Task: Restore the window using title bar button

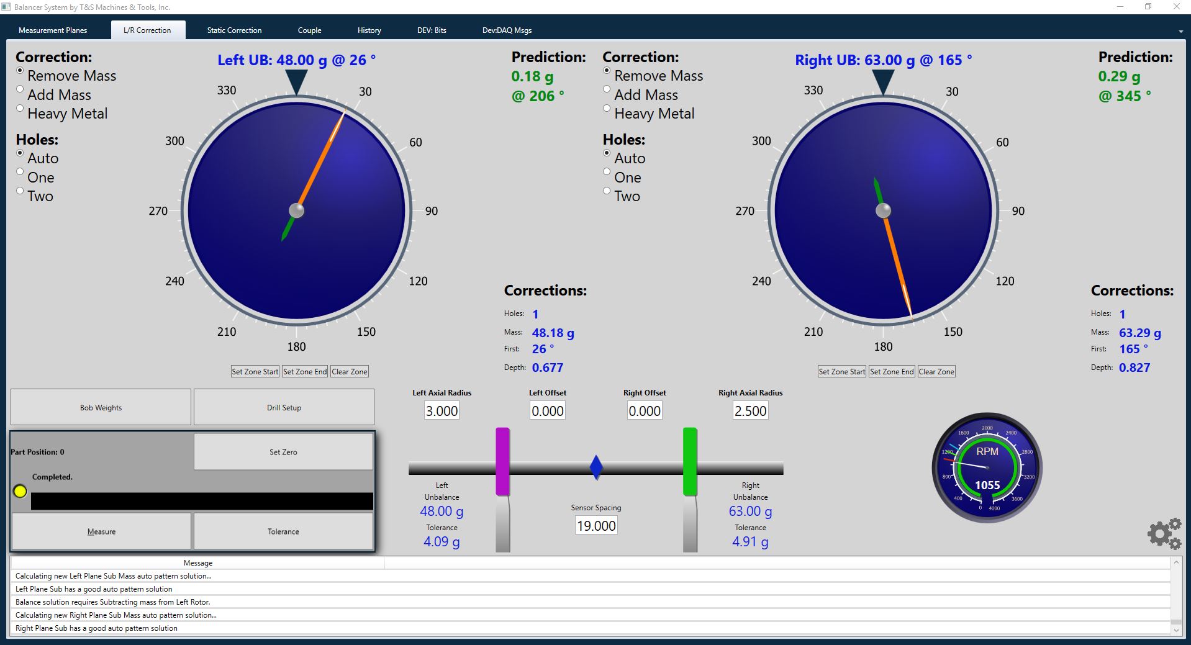Action: pos(1148,7)
